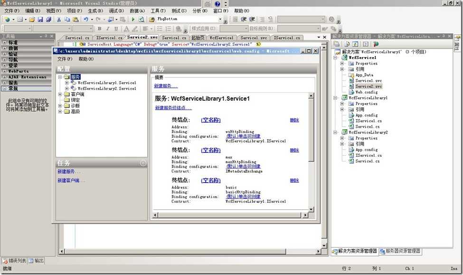
Task: Click the ASP.NET Configuration icon in Solution Explorer
Action: tap(376, 44)
